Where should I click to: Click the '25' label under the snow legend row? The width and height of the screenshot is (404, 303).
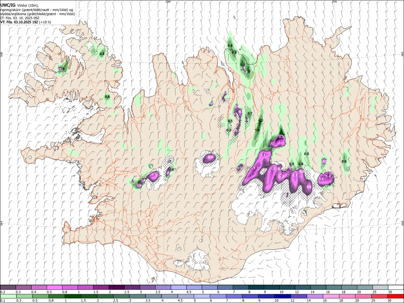(374, 292)
